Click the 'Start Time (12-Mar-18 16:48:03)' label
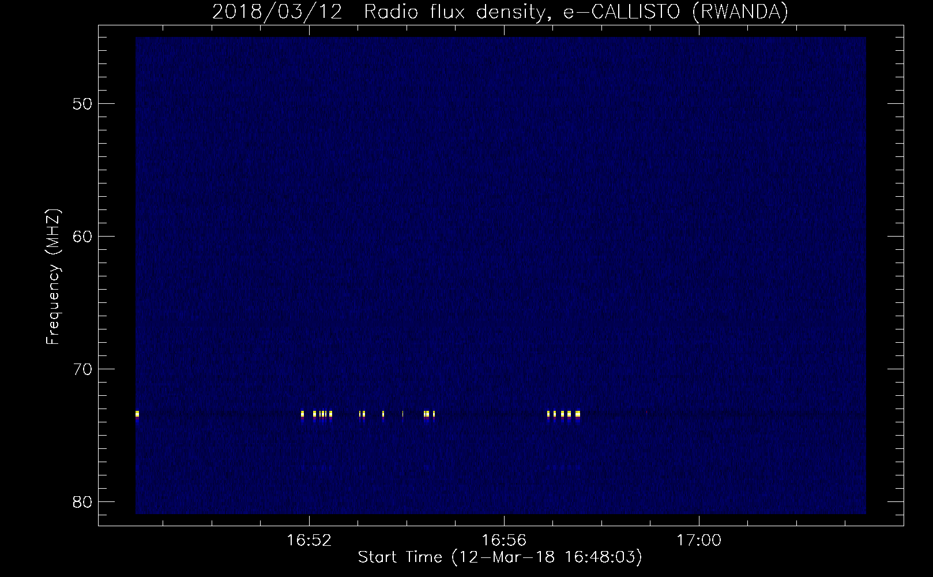Viewport: 933px width, 577px height. coord(500,558)
